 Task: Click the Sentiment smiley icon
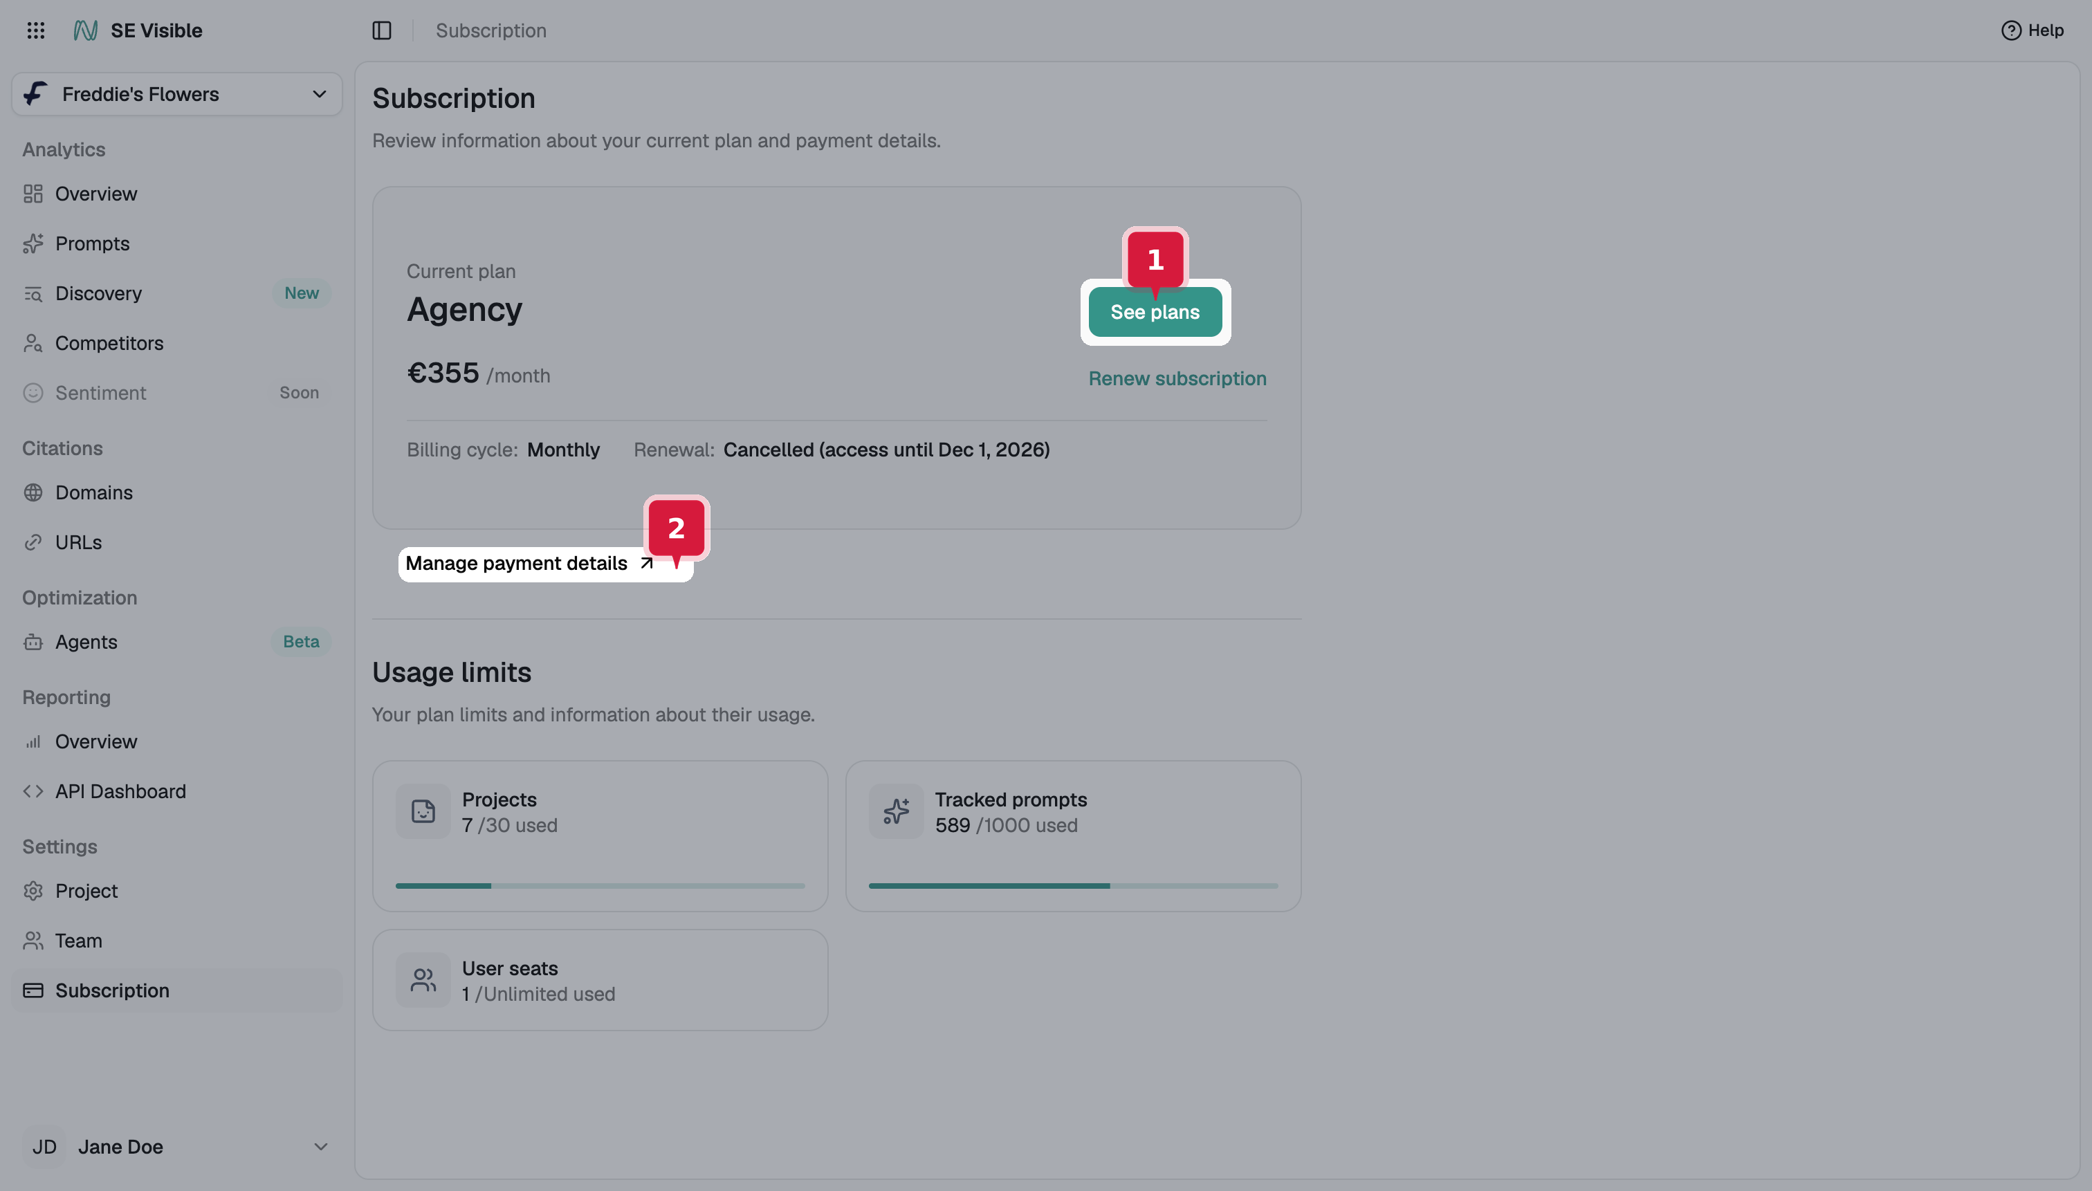tap(33, 393)
